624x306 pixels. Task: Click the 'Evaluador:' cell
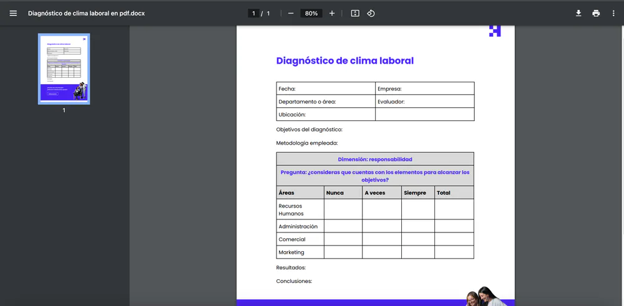(424, 102)
